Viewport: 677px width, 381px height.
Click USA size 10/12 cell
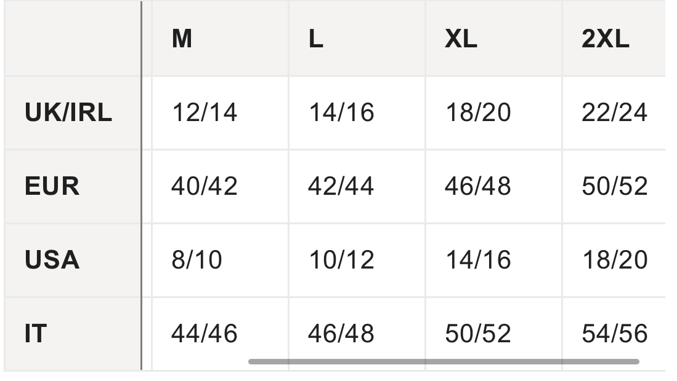pos(357,260)
